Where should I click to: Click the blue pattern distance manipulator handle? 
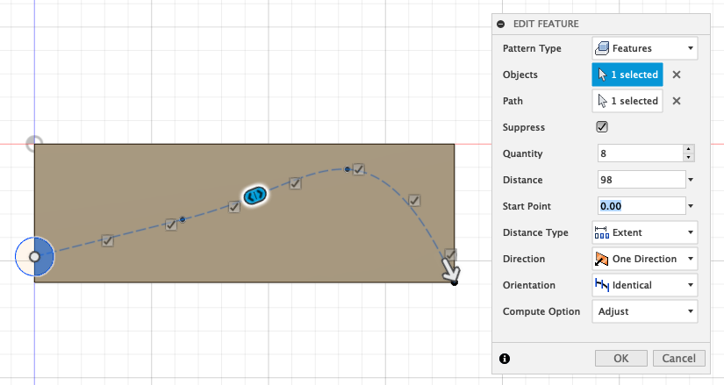tap(254, 196)
